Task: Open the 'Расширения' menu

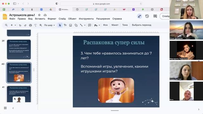Action: pos(103,19)
